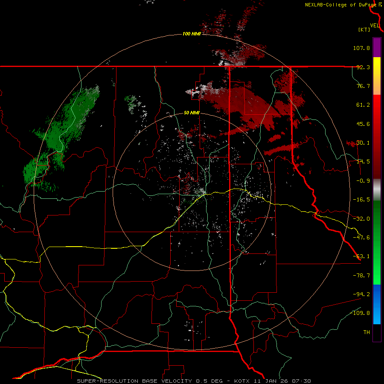Click the green segment of the color bar

[x=377, y=242]
